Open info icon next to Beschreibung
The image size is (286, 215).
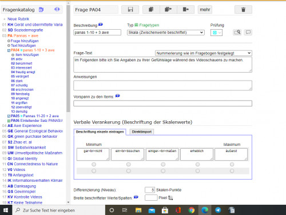pyautogui.click(x=101, y=25)
